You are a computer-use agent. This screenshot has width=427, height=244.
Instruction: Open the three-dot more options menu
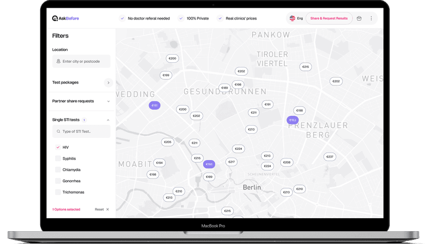tap(371, 19)
